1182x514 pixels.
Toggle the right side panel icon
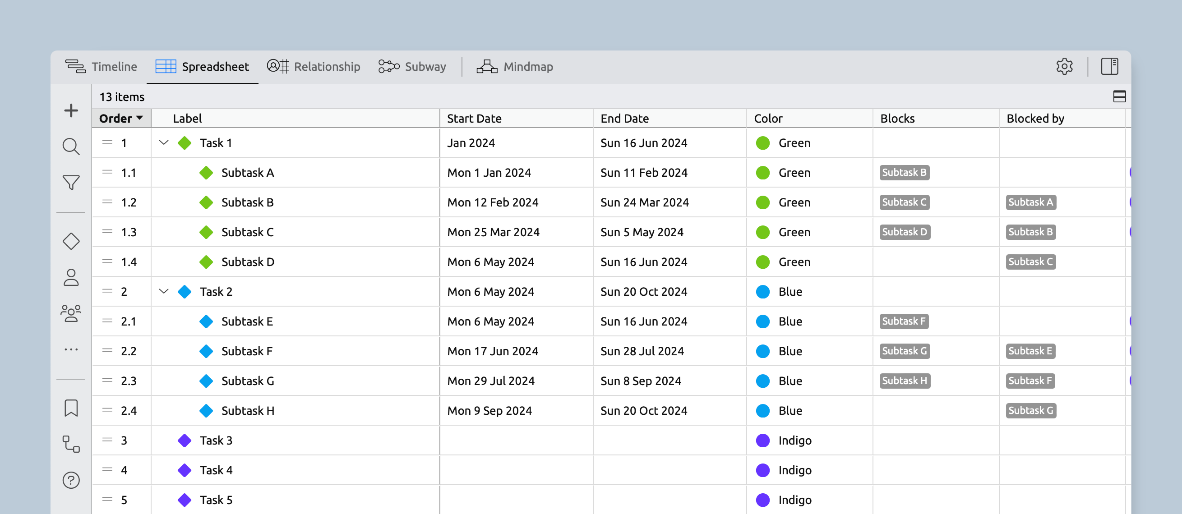(x=1109, y=66)
